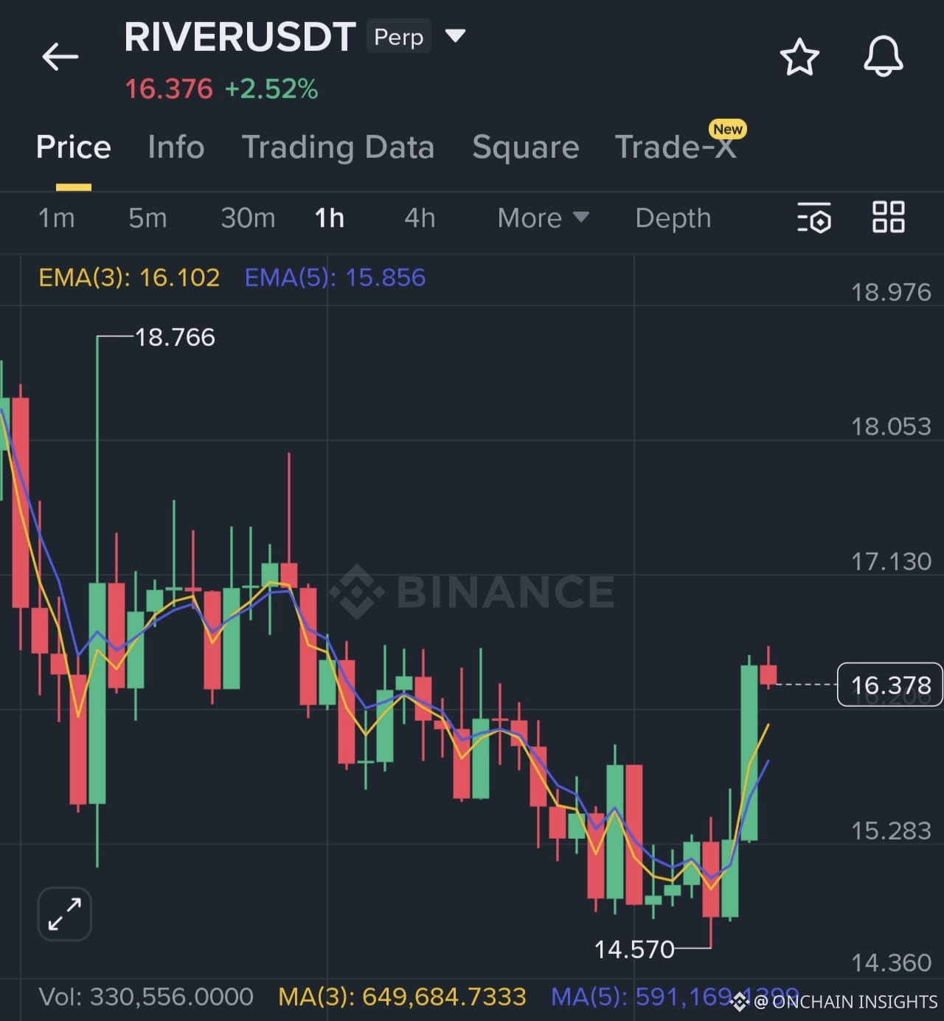The image size is (944, 1021).
Task: Expand the chart to fullscreen mode
Action: click(x=64, y=913)
